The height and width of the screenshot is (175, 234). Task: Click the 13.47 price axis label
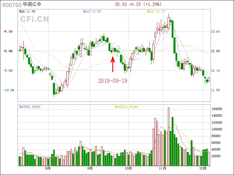216,32
